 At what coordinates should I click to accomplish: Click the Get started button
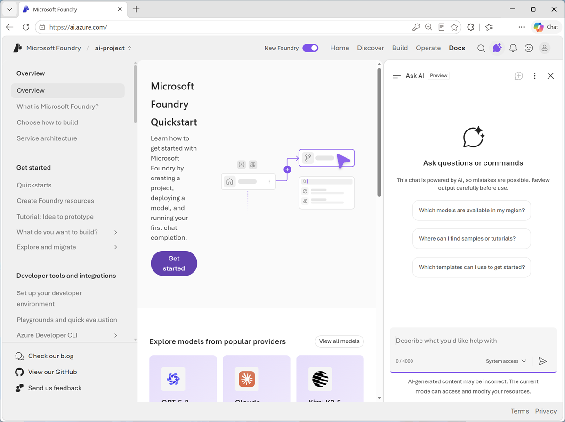[174, 263]
